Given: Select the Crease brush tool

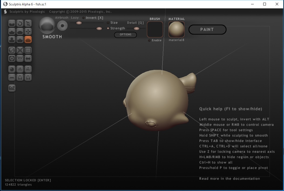Looking at the screenshot, I should point(12,23).
